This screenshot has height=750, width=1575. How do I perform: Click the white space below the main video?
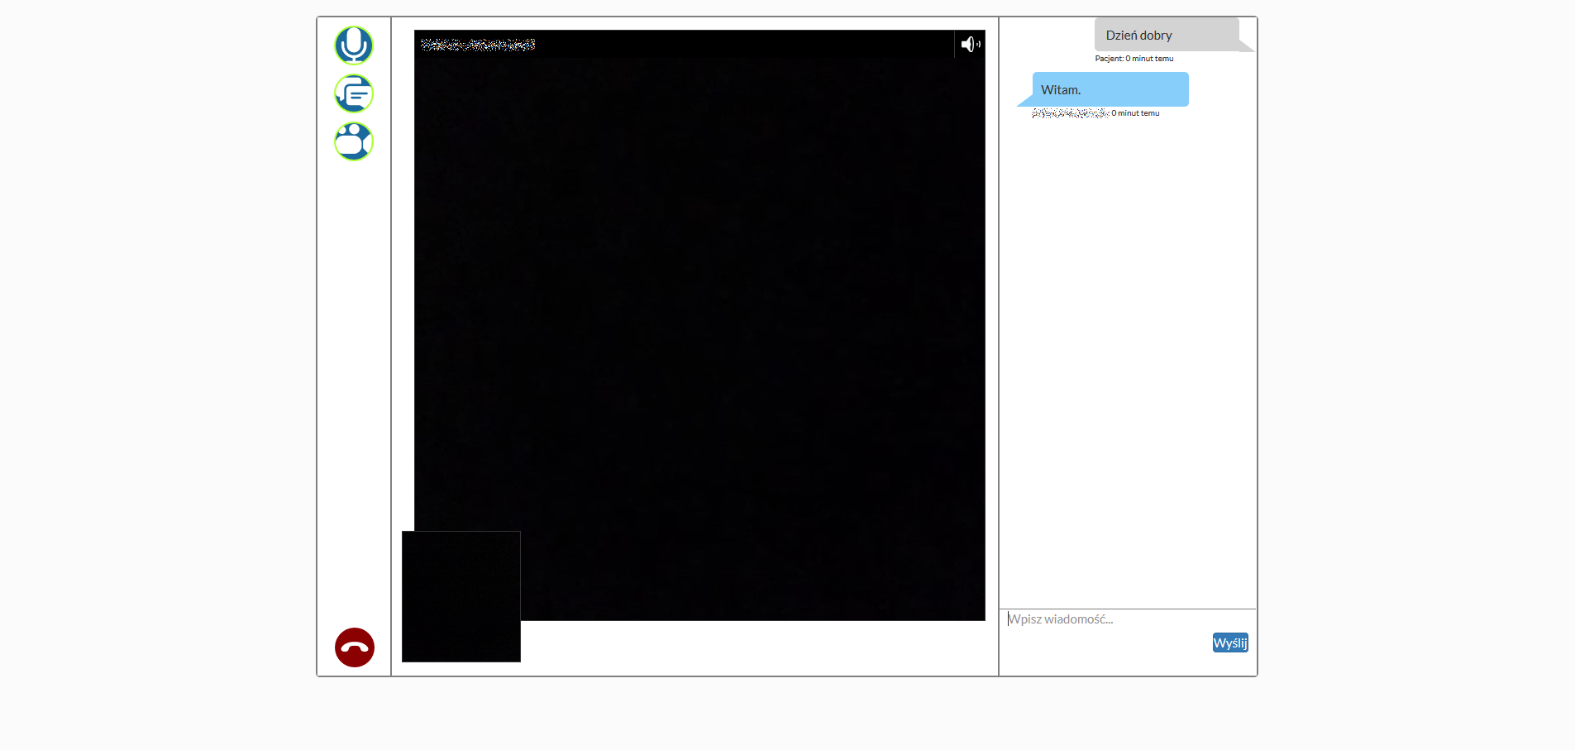pyautogui.click(x=744, y=647)
